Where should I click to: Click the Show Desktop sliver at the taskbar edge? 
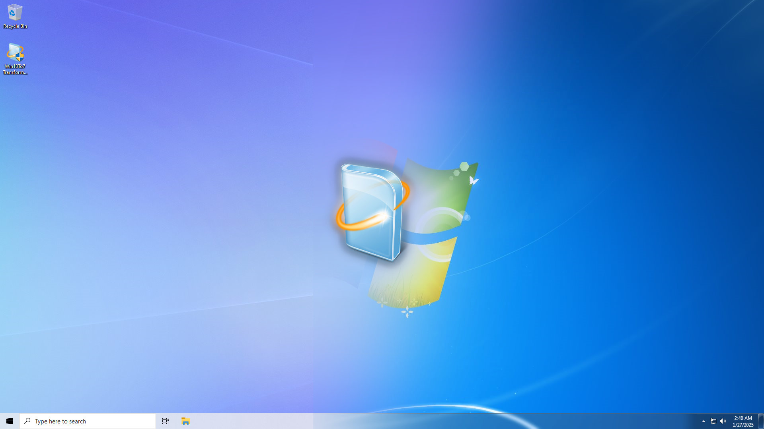[761, 421]
